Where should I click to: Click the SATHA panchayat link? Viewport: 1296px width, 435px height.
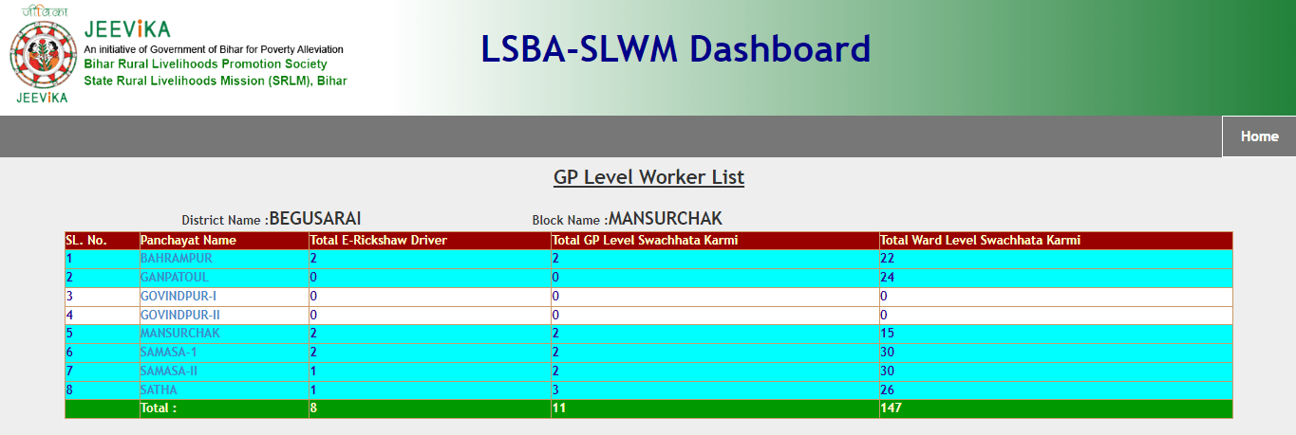(159, 390)
